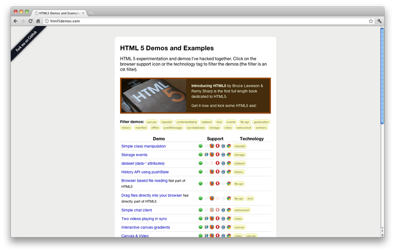Click the Introducing HTML5 book banner image
The width and height of the screenshot is (395, 252).
click(154, 96)
